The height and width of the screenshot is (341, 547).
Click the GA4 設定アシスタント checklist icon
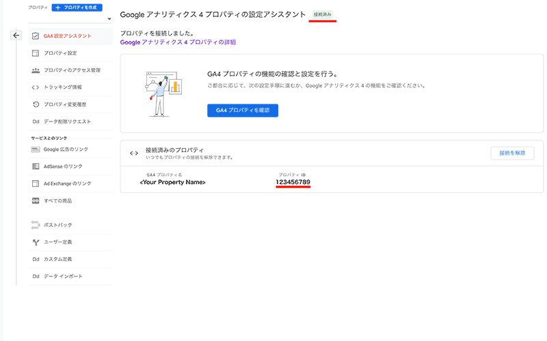36,36
